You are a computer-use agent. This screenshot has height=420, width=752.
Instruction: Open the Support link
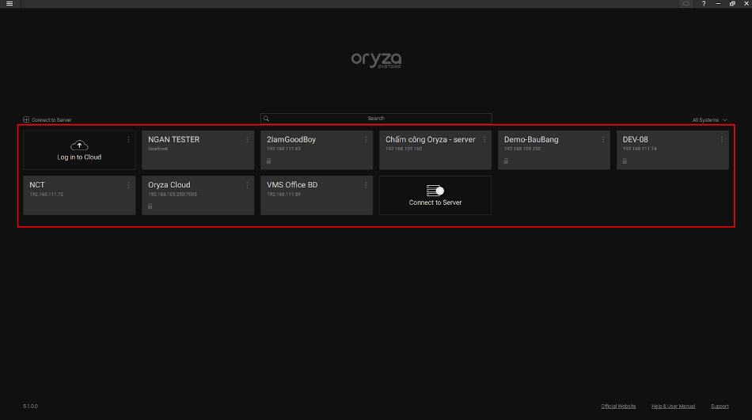tap(720, 406)
